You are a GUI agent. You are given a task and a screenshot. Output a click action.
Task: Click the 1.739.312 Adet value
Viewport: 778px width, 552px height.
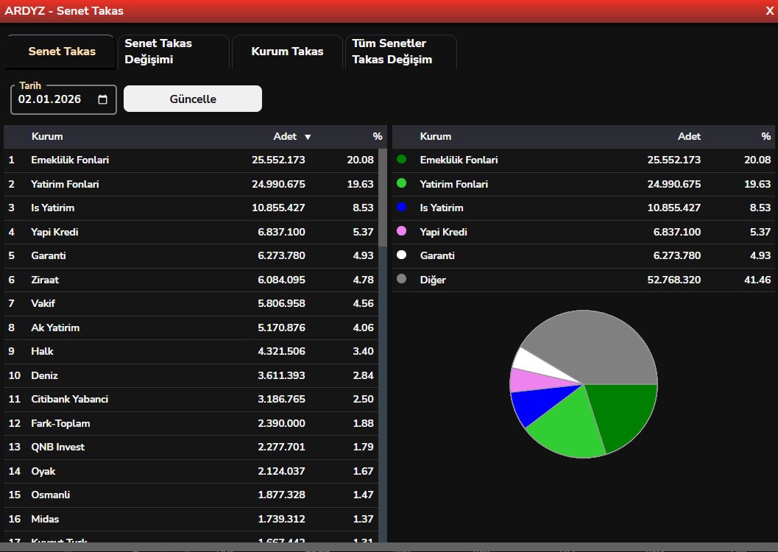tap(281, 520)
